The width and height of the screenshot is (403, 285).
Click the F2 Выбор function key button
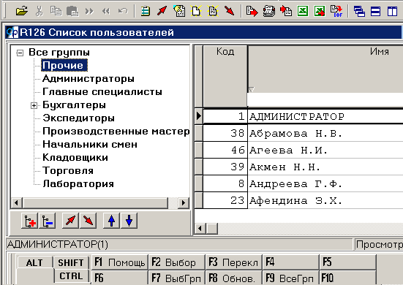(x=177, y=262)
